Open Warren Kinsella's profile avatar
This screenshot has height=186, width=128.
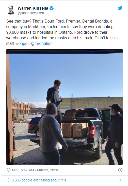click(11, 10)
